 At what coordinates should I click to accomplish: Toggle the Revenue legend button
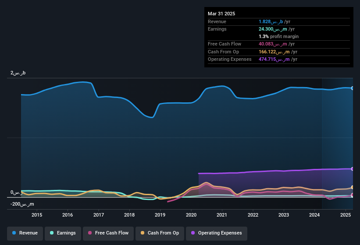click(x=25, y=233)
